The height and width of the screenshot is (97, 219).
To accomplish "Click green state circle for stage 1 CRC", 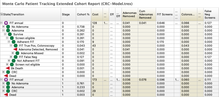I will coord(8,91).
